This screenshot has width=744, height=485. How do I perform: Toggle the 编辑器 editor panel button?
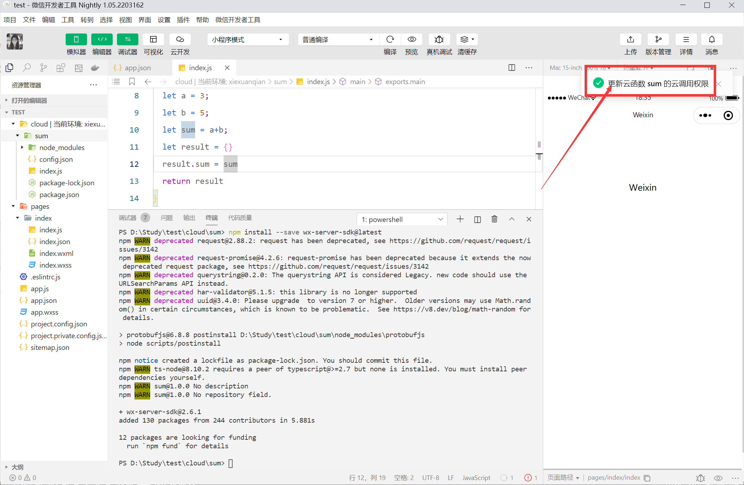102,39
